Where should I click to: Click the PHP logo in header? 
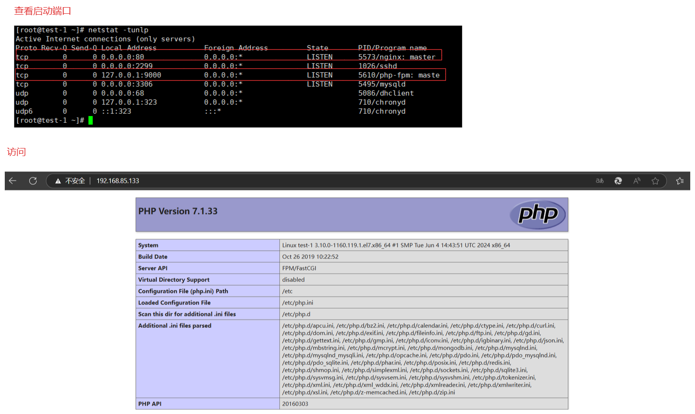[x=538, y=214]
